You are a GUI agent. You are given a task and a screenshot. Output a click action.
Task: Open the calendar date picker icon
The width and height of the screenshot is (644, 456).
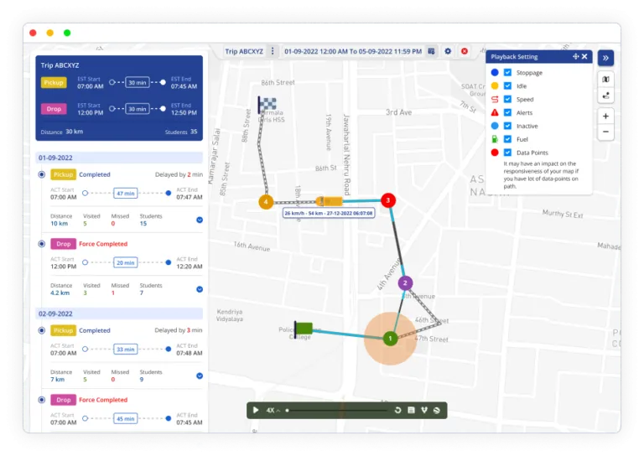pos(431,51)
